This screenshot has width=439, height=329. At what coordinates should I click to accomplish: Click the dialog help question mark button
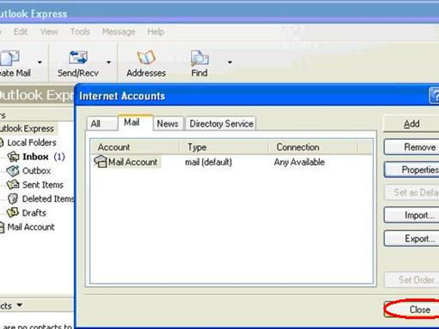click(x=435, y=96)
